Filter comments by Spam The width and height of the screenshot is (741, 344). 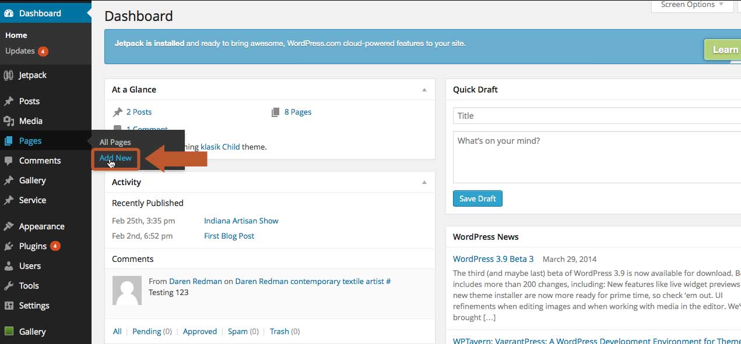tap(238, 332)
